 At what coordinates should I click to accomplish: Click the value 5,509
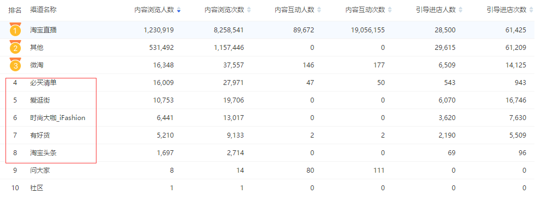[x=518, y=135]
